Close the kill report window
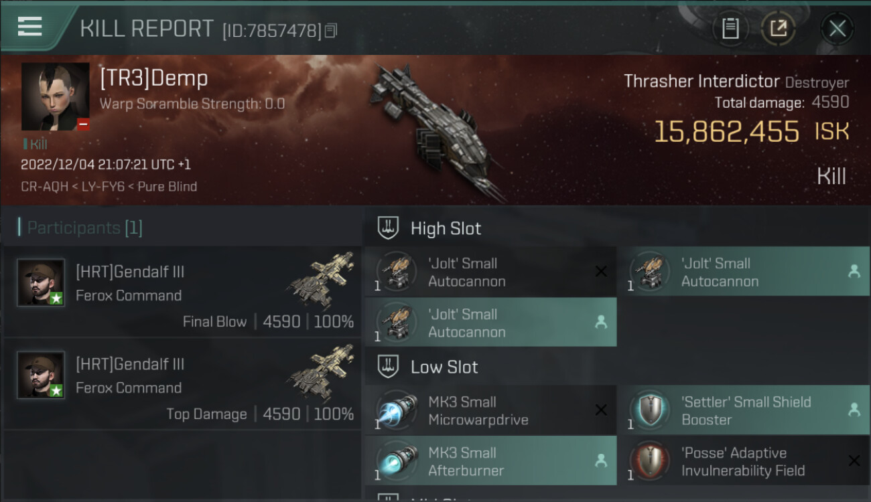Screen dimensions: 871x502 (837, 28)
